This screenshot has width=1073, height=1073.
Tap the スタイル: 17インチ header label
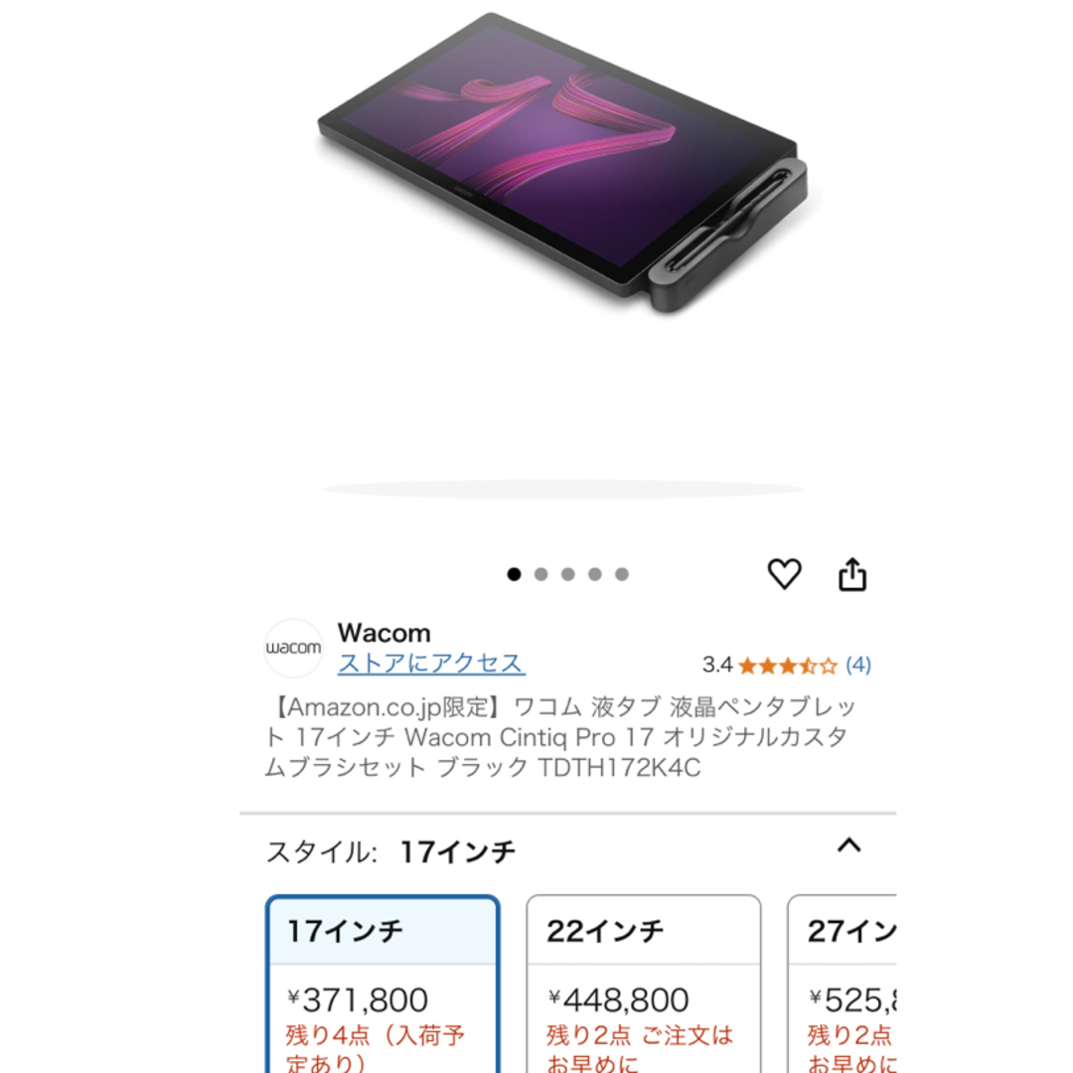pyautogui.click(x=390, y=852)
